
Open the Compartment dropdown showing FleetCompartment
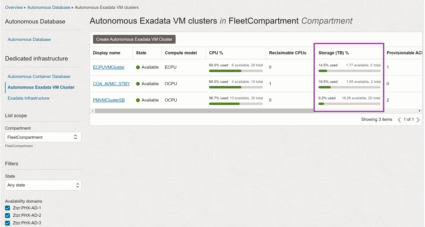43,137
